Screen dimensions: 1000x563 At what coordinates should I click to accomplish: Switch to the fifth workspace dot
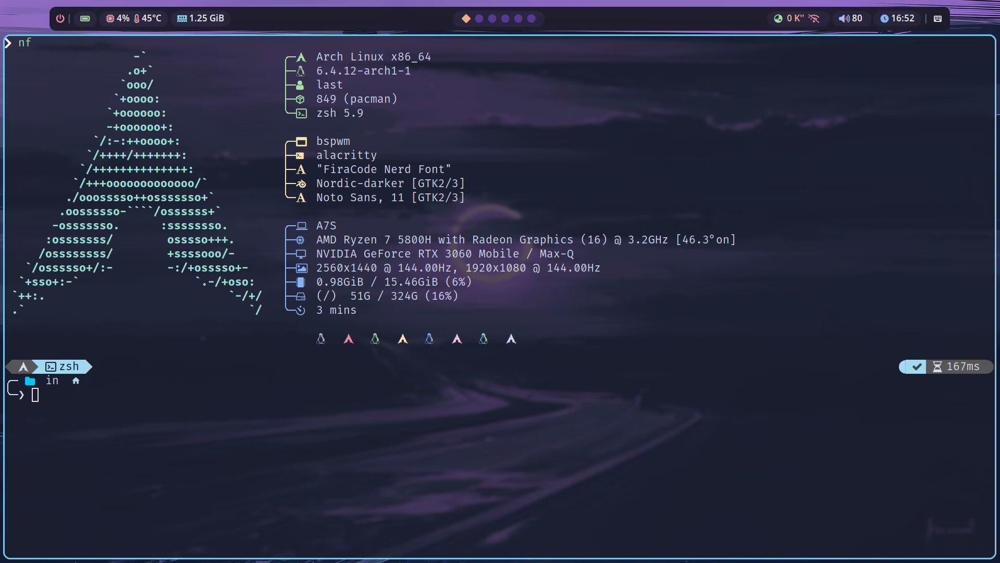[x=518, y=19]
